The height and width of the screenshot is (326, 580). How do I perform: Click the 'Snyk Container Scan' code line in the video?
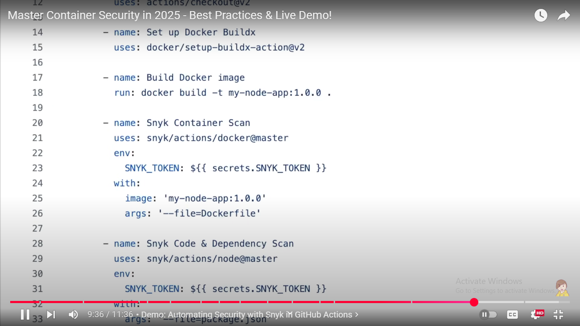(x=198, y=123)
